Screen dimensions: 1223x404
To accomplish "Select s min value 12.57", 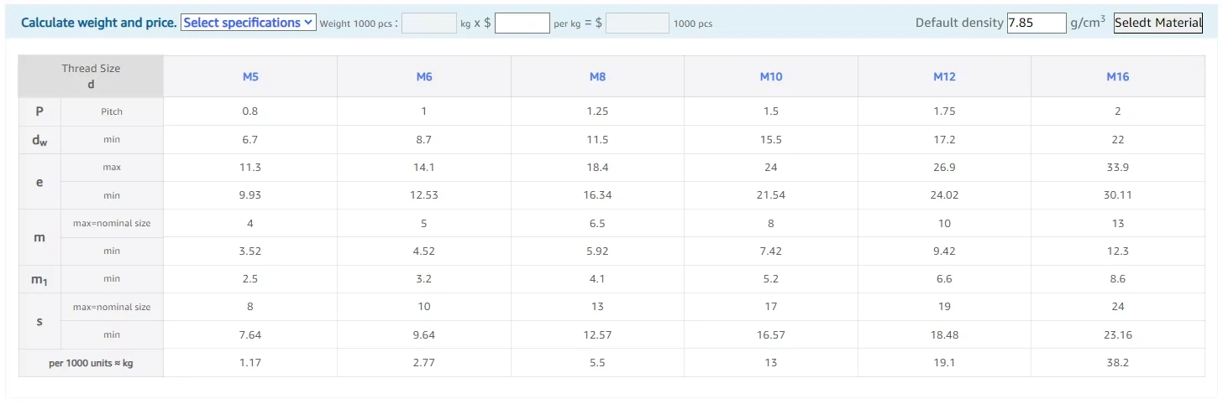I will click(x=597, y=335).
